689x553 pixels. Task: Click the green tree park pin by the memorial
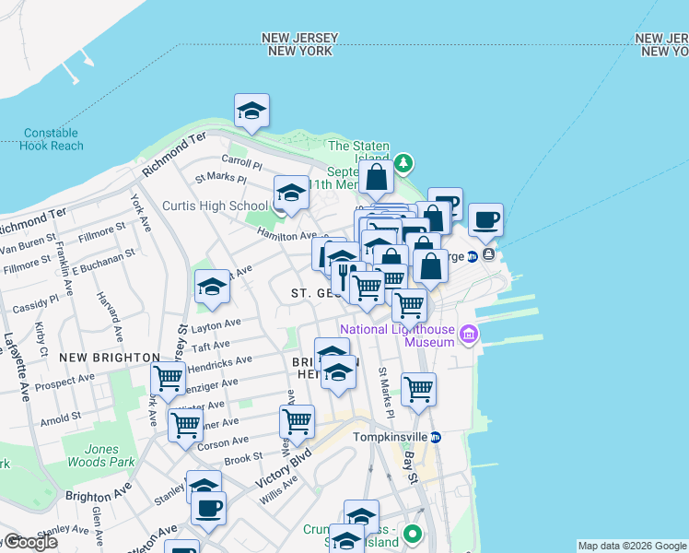[x=403, y=163]
